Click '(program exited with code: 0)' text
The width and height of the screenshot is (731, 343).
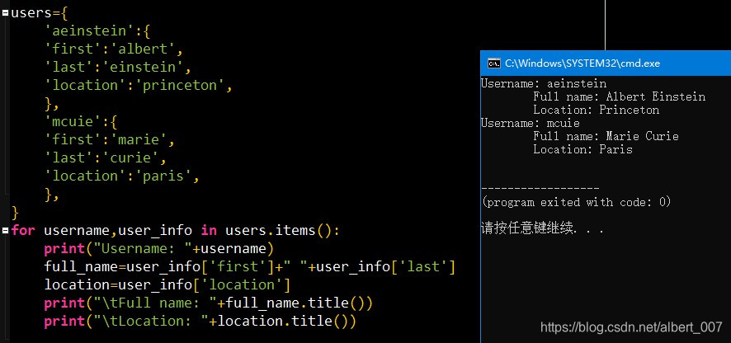coord(576,202)
